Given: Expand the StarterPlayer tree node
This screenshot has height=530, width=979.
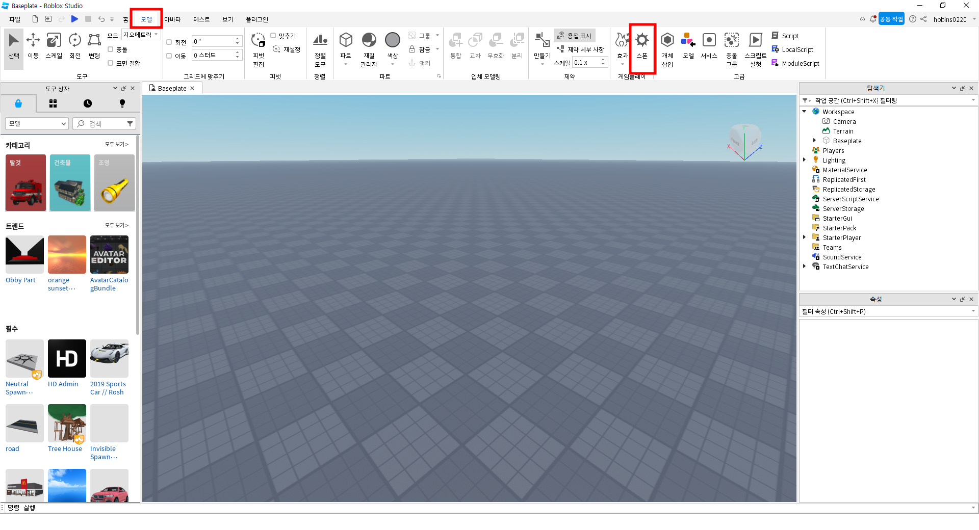Looking at the screenshot, I should 805,237.
